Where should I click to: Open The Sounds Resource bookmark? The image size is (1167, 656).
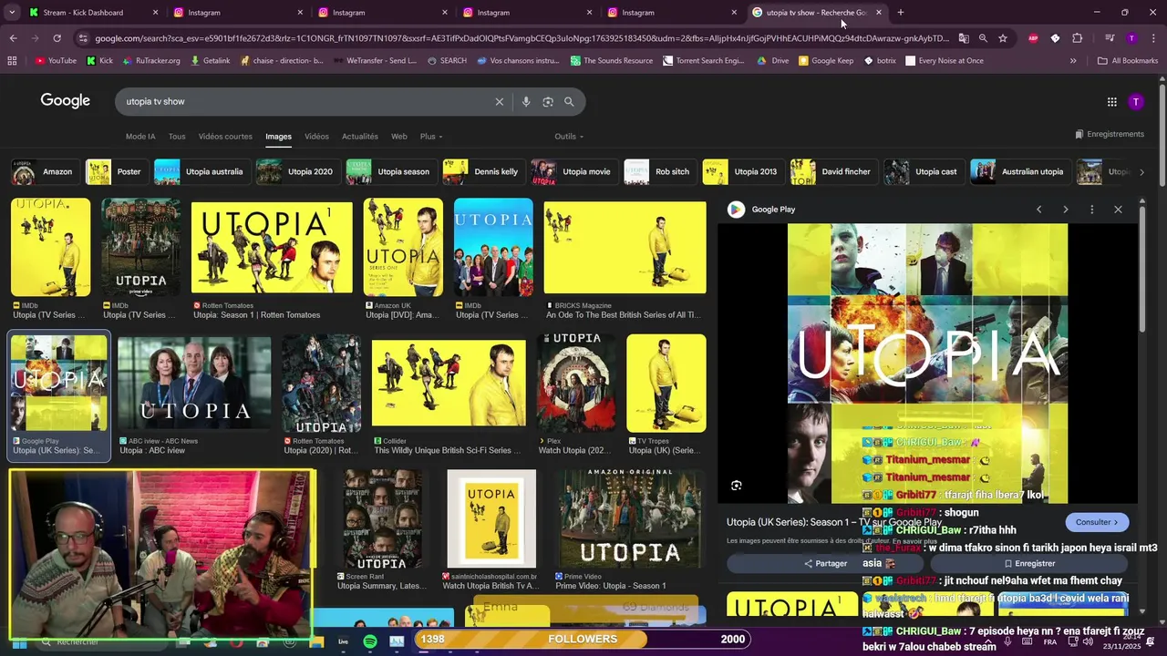(611, 61)
